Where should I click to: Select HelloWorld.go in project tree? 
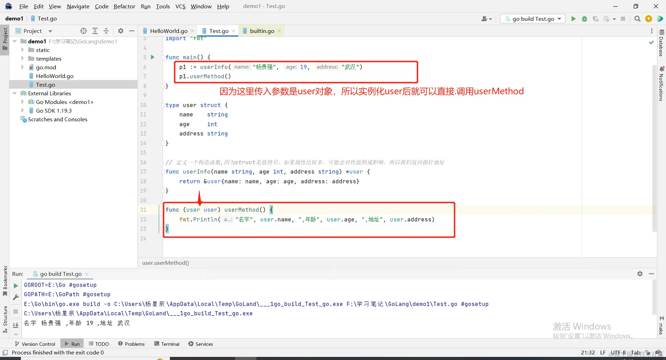(x=54, y=76)
